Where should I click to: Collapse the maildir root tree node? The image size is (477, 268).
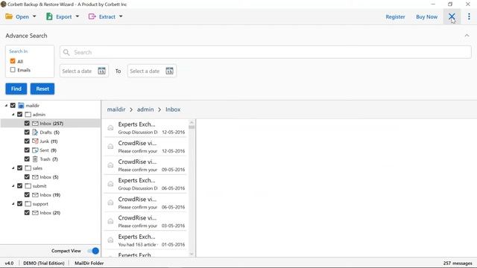pyautogui.click(x=6, y=106)
